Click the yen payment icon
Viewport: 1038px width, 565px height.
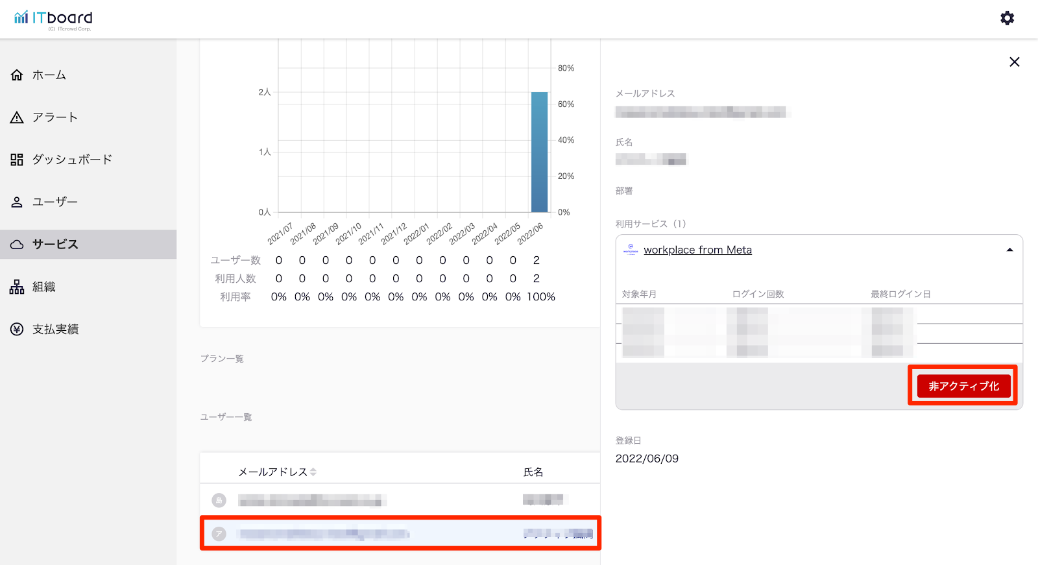click(x=17, y=330)
